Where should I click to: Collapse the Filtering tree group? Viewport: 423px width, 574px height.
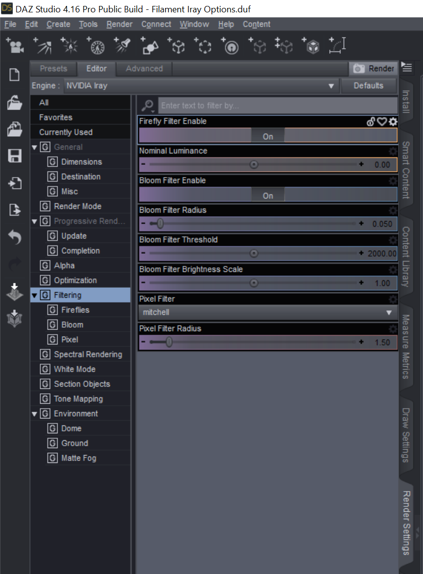tap(35, 296)
